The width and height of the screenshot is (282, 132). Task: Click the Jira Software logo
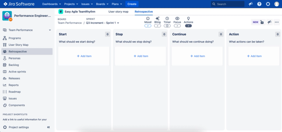click(19, 4)
